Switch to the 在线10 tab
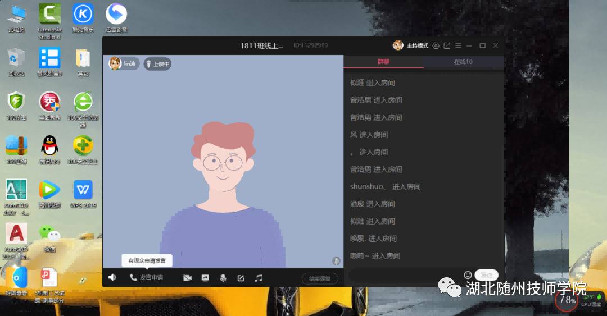The height and width of the screenshot is (316, 607). 463,62
